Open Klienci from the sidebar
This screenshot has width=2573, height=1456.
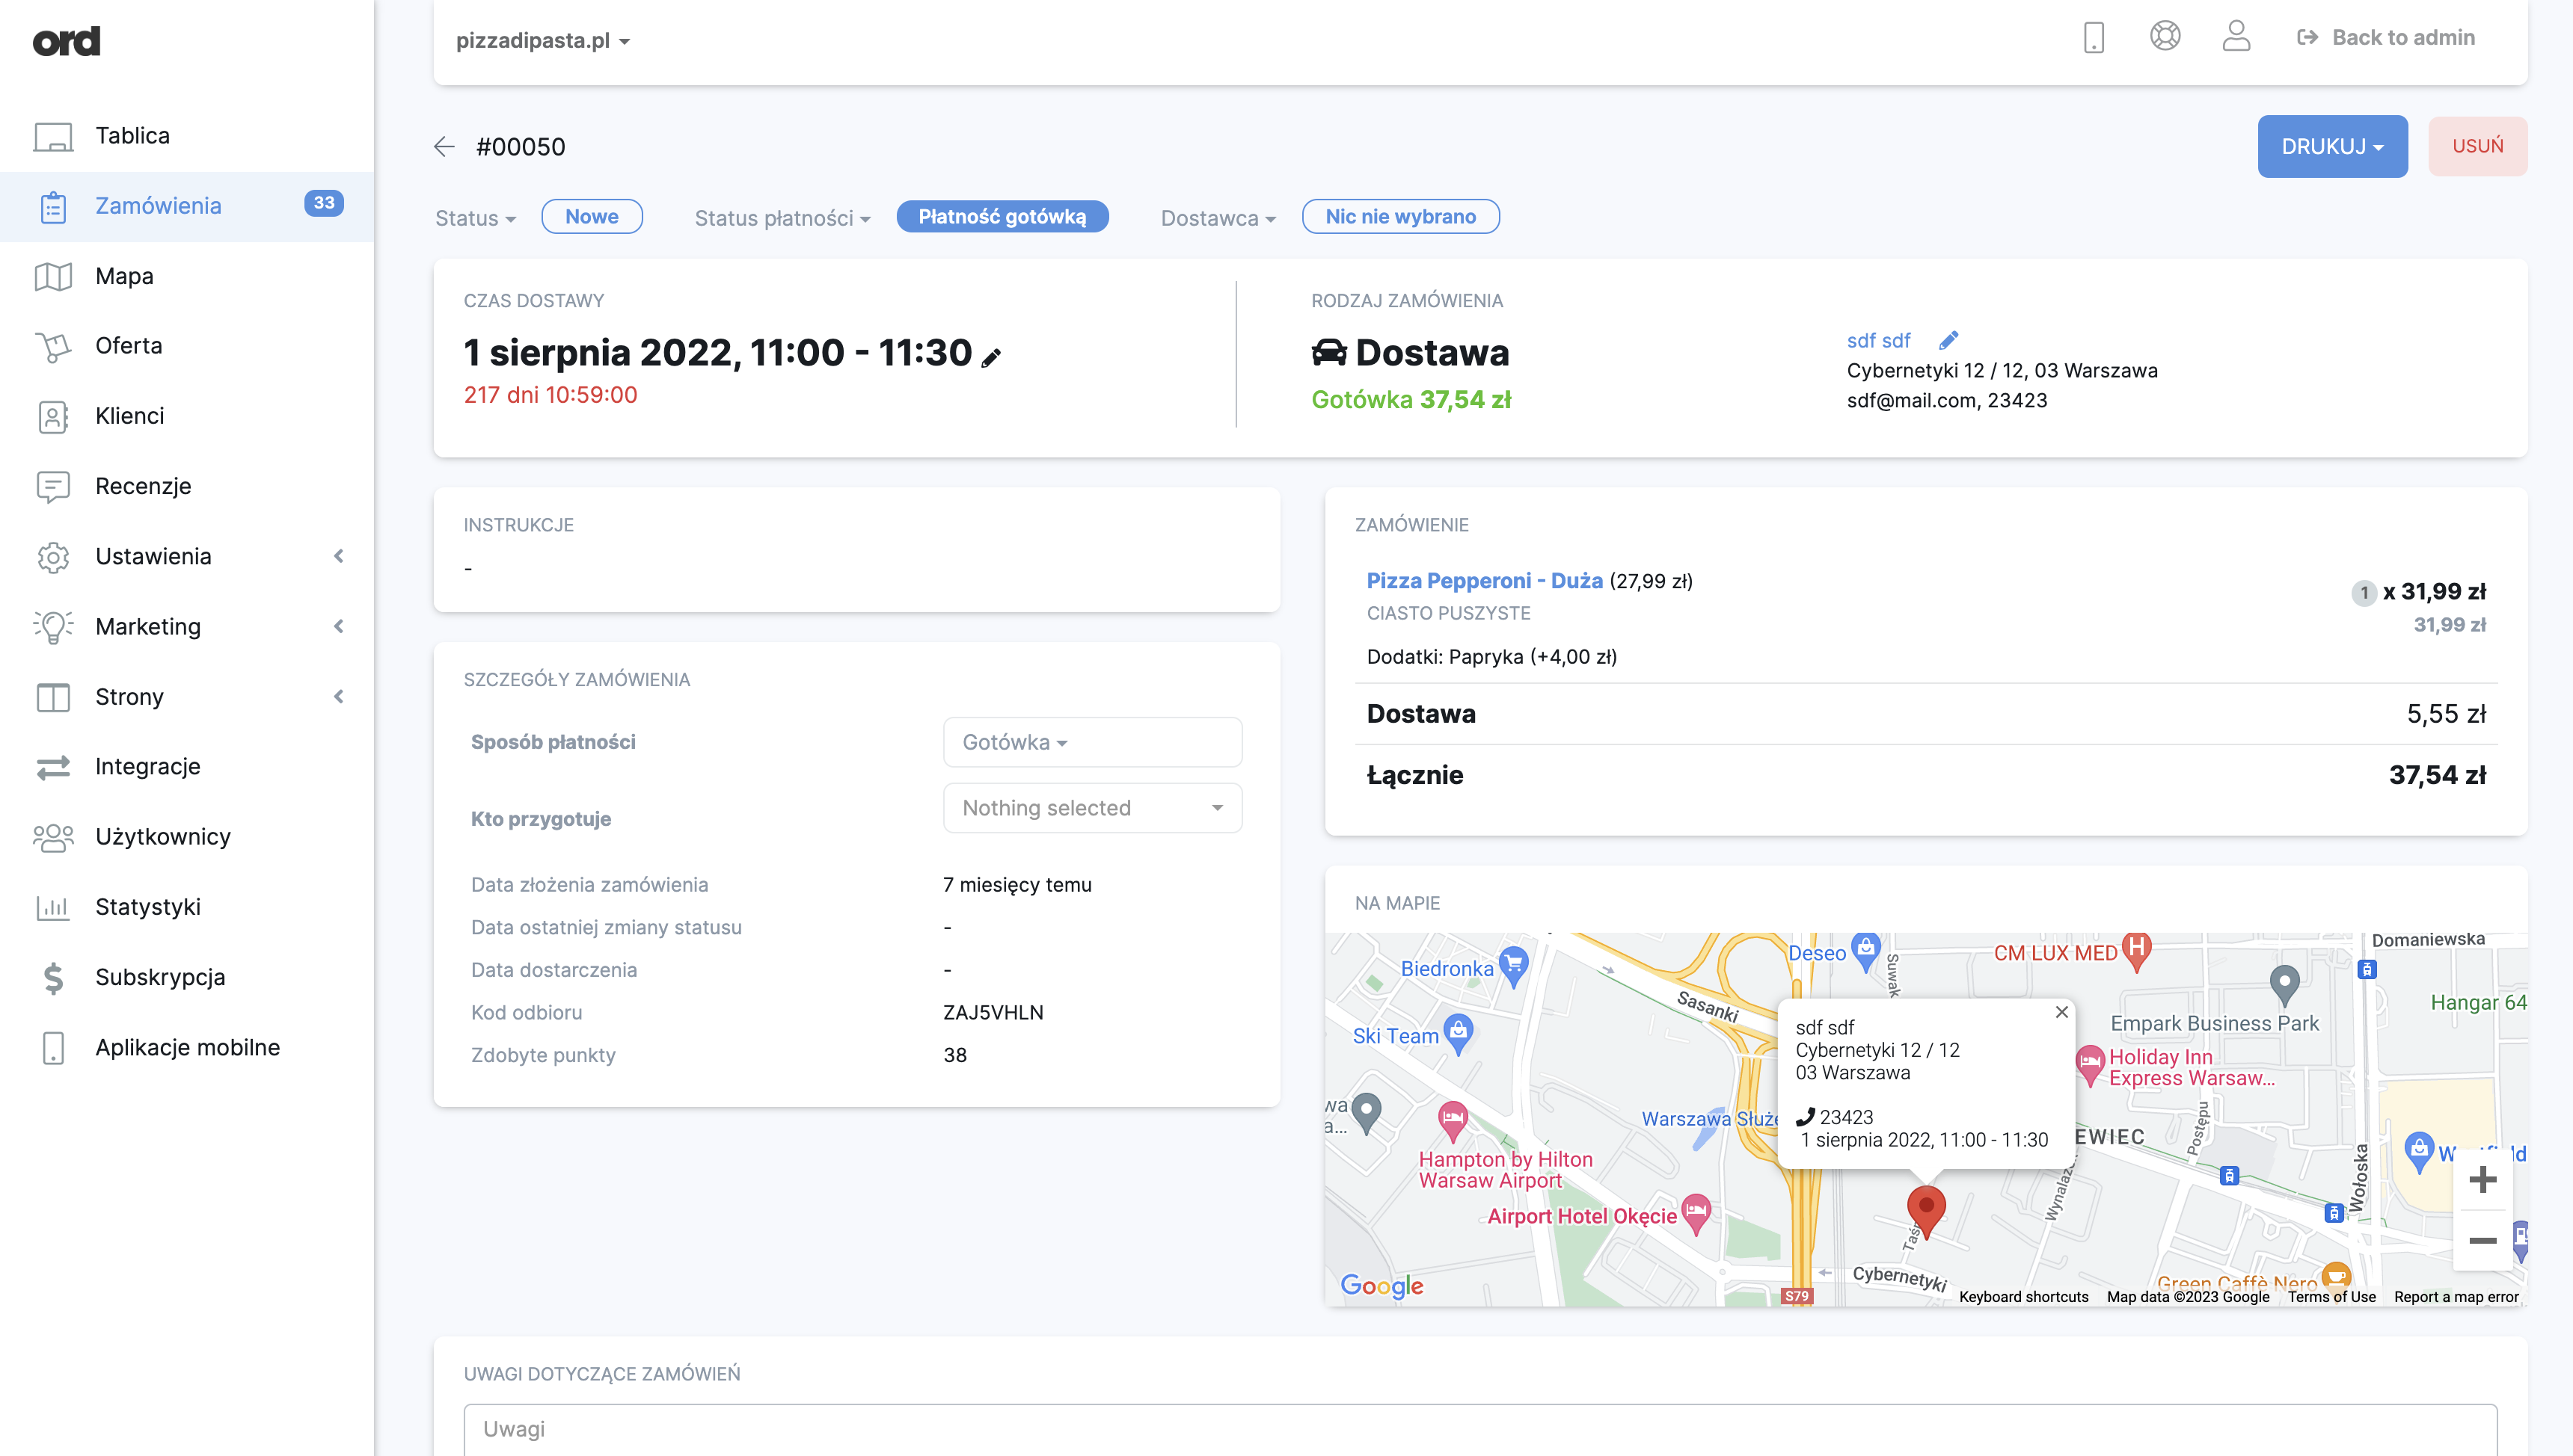129,416
